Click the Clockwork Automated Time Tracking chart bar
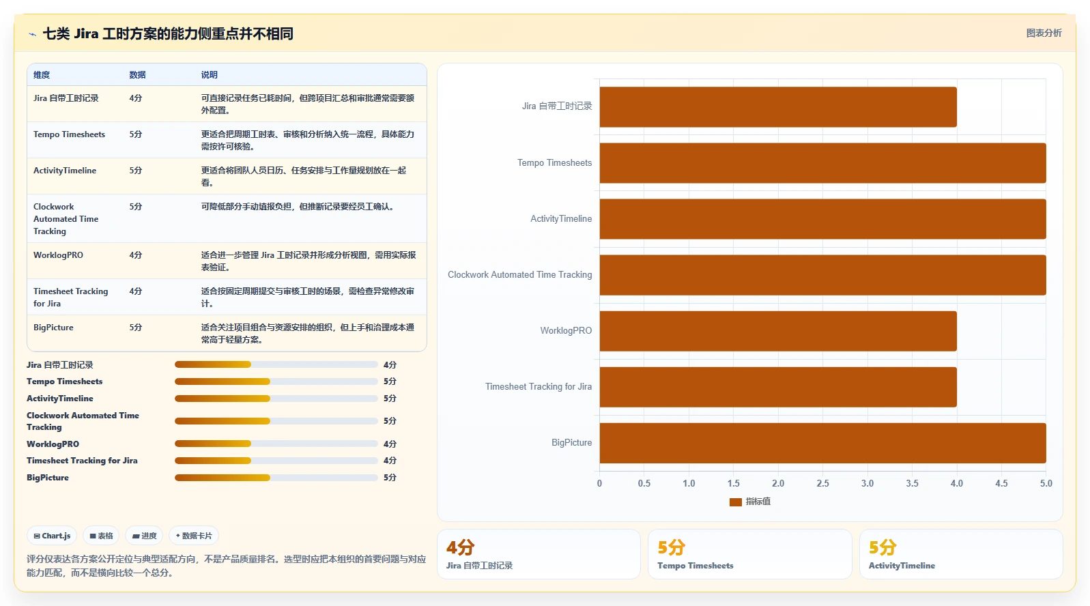1090x606 pixels. pyautogui.click(x=822, y=275)
